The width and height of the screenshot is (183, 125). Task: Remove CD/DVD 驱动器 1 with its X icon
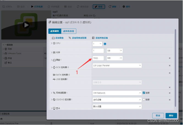click(x=170, y=100)
